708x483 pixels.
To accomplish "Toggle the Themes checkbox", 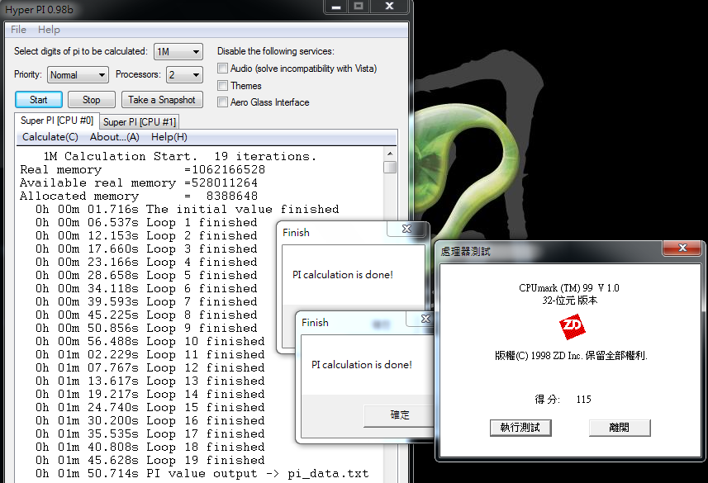I will click(x=222, y=85).
